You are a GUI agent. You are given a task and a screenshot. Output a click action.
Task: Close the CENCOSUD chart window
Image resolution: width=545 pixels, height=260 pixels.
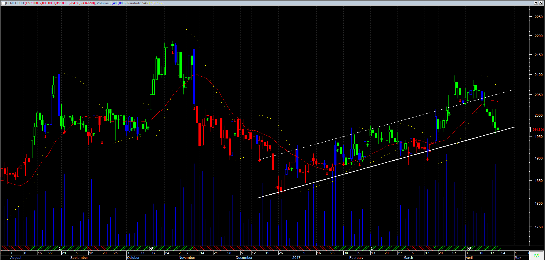(x=540, y=3)
